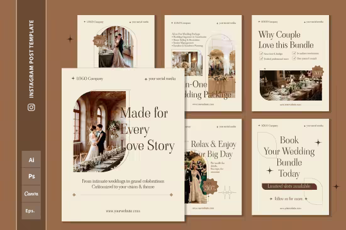Select the Canva format badge

tap(31, 194)
